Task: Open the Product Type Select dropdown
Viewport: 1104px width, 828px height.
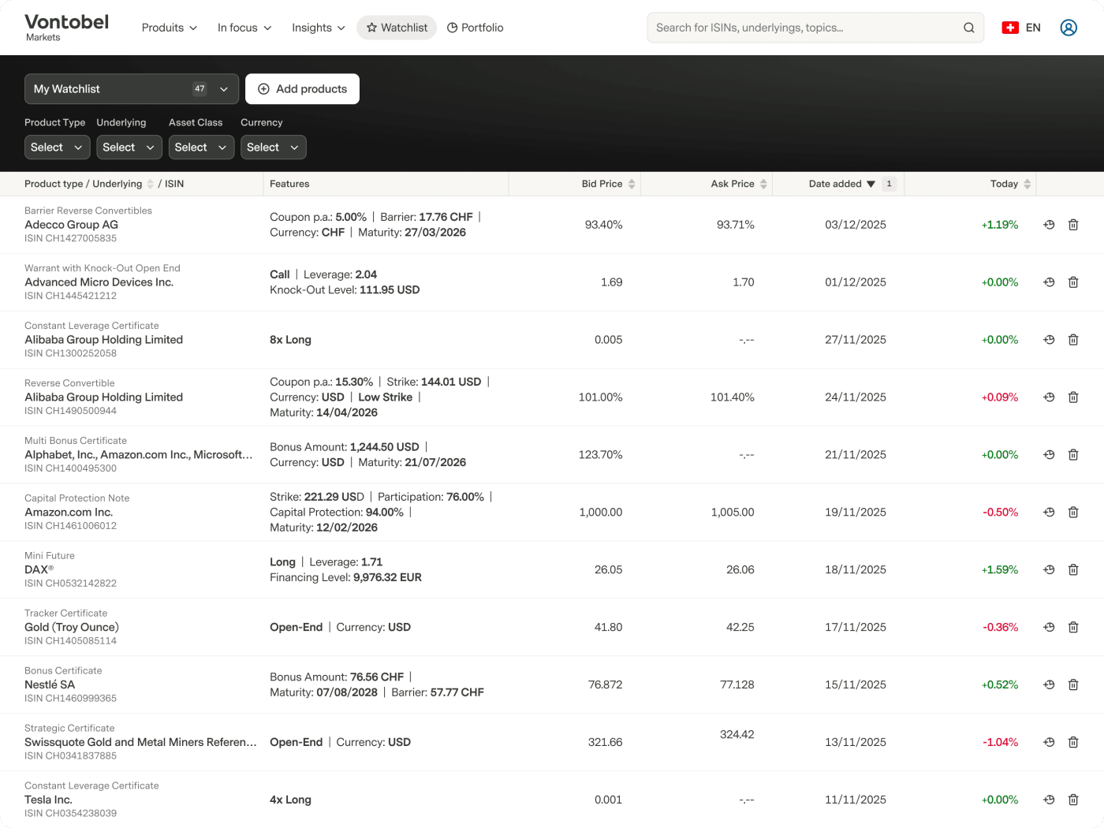Action: point(58,147)
